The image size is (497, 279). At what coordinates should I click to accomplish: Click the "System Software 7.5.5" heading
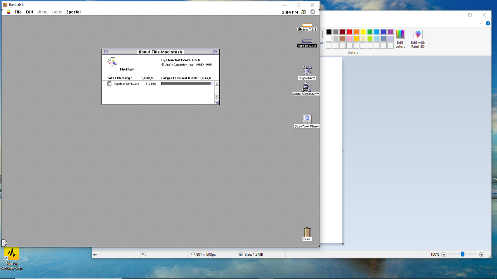[181, 60]
